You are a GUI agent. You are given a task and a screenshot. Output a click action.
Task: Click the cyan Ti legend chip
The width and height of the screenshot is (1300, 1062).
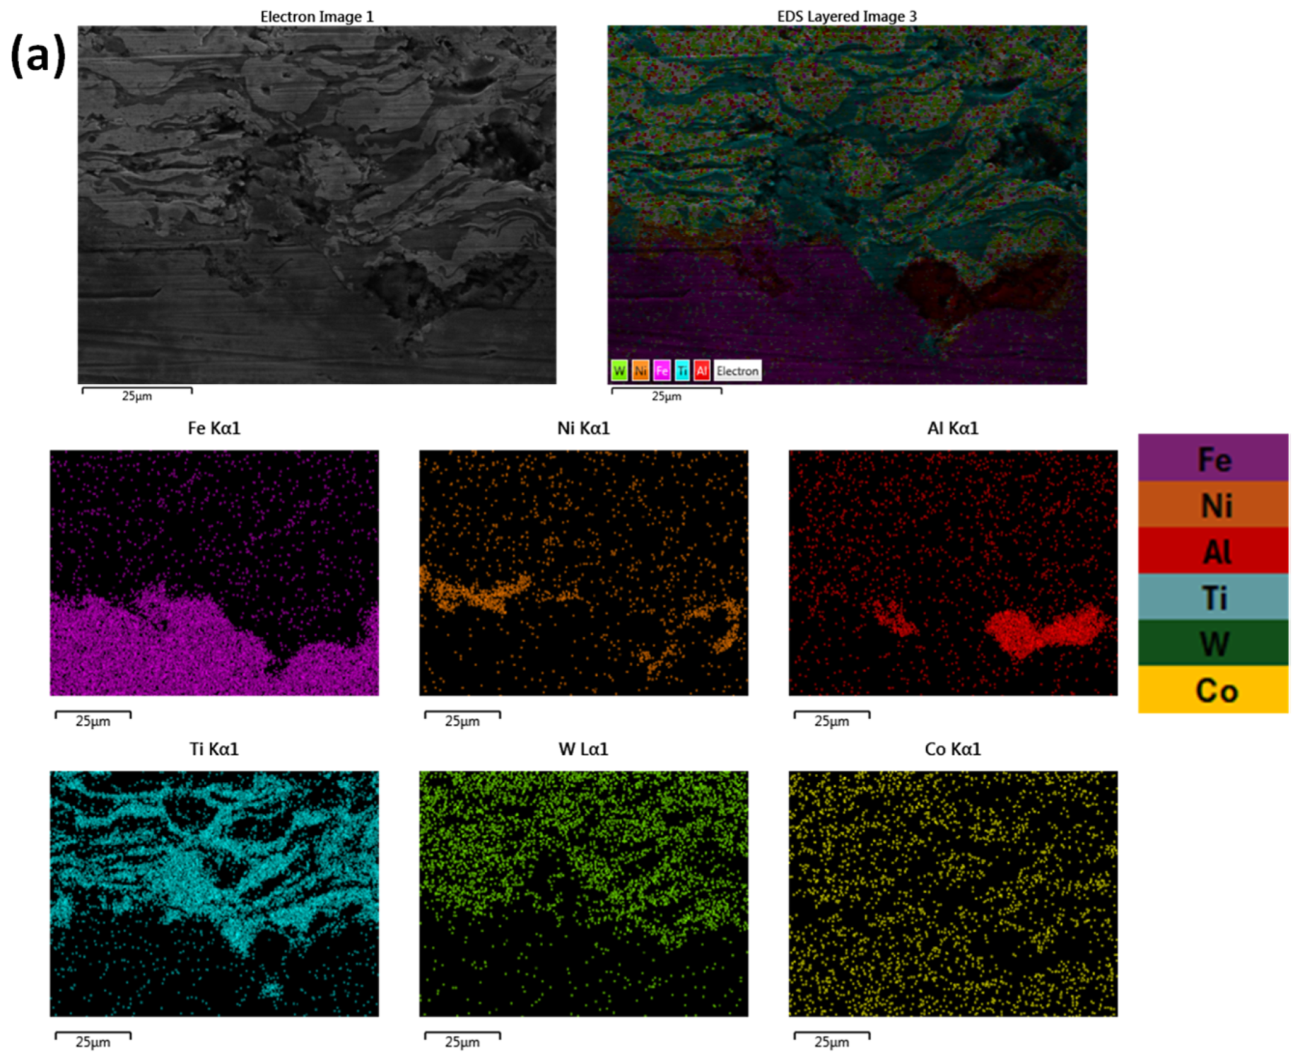(682, 370)
